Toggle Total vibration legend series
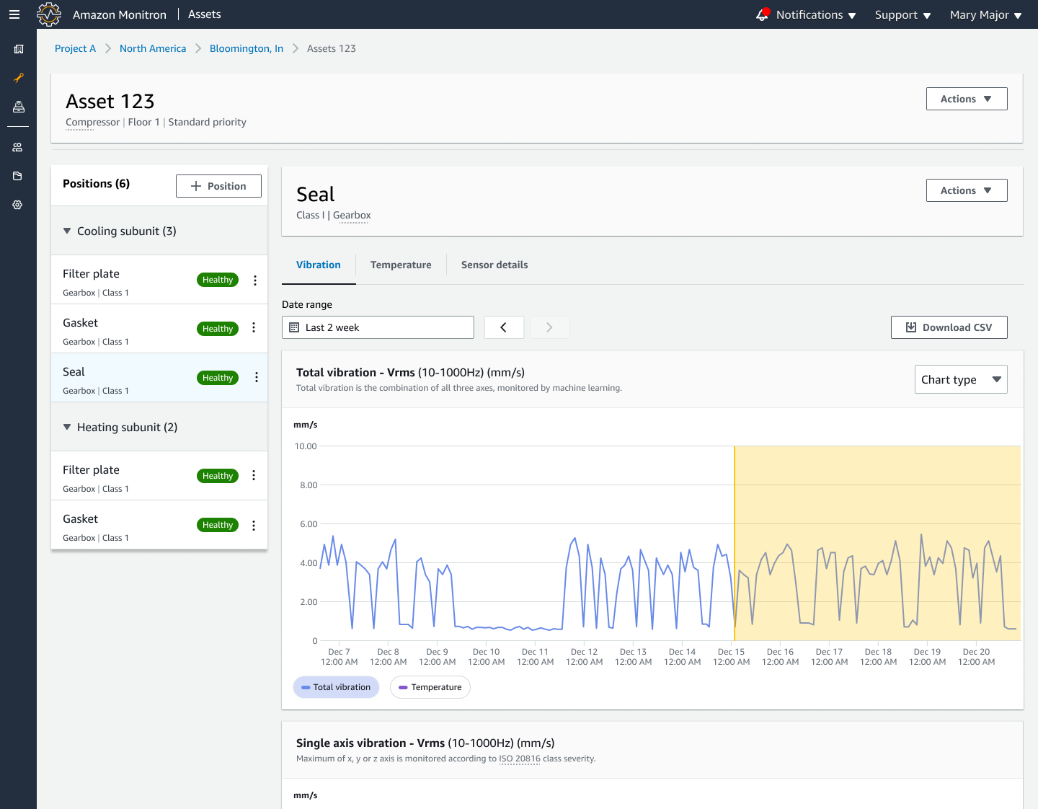 [336, 687]
